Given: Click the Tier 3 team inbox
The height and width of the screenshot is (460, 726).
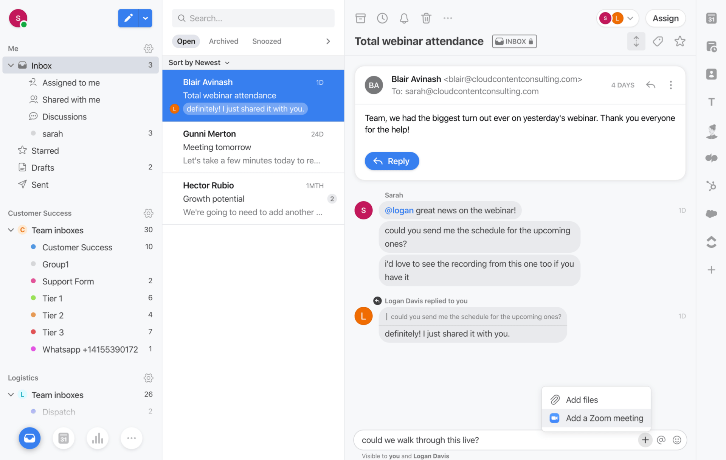Looking at the screenshot, I should [53, 333].
